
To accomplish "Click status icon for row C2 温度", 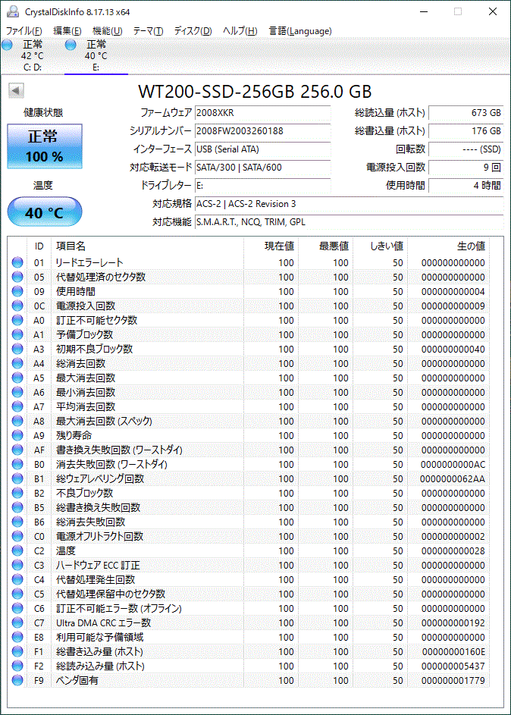I will pyautogui.click(x=17, y=550).
